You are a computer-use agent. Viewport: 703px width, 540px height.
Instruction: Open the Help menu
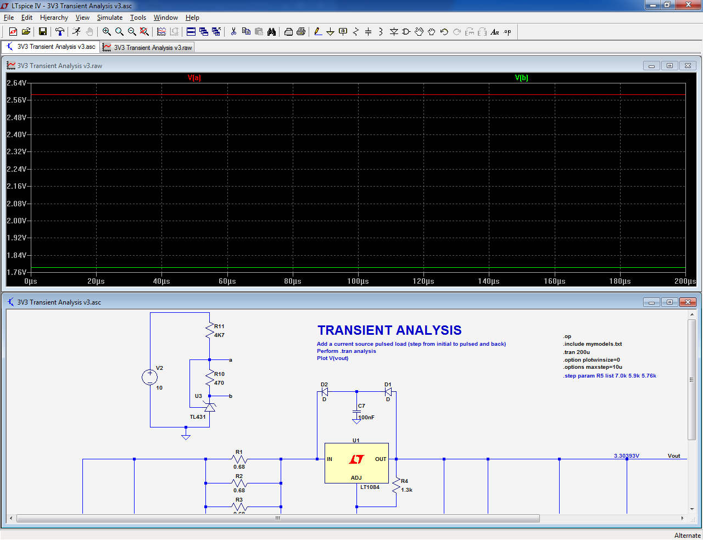click(192, 18)
